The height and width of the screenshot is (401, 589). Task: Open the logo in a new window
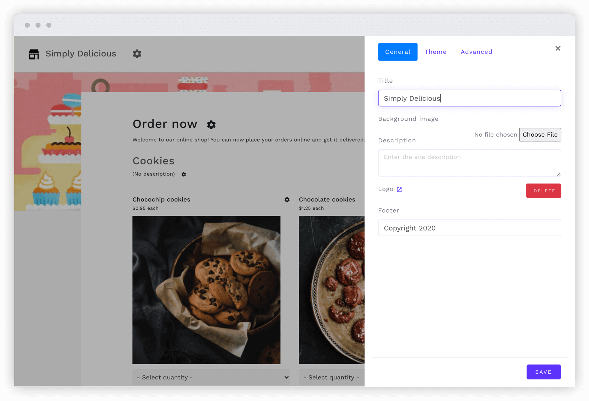[399, 189]
